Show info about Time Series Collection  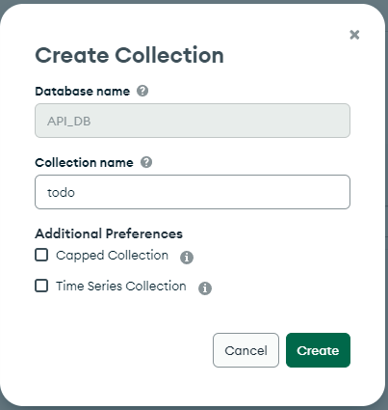pos(205,288)
